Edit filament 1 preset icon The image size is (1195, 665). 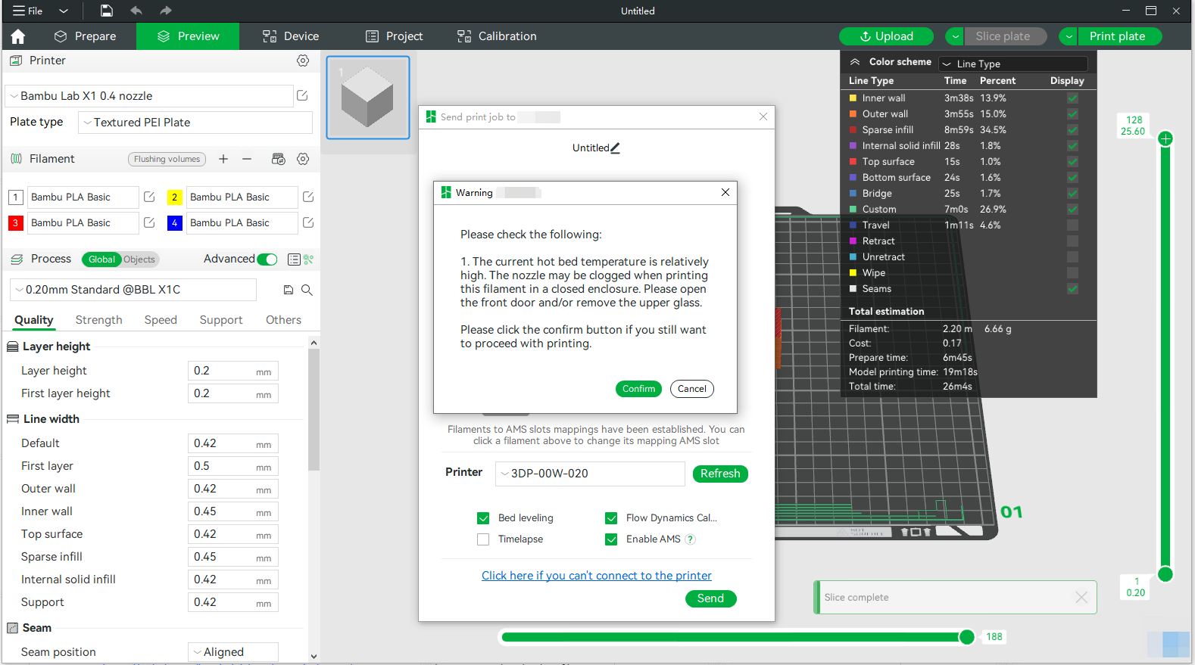(149, 197)
